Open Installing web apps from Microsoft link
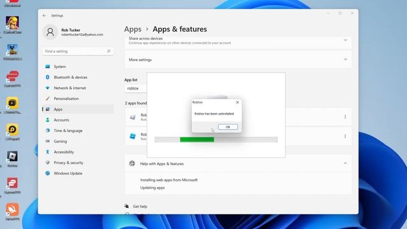 [x=169, y=180]
